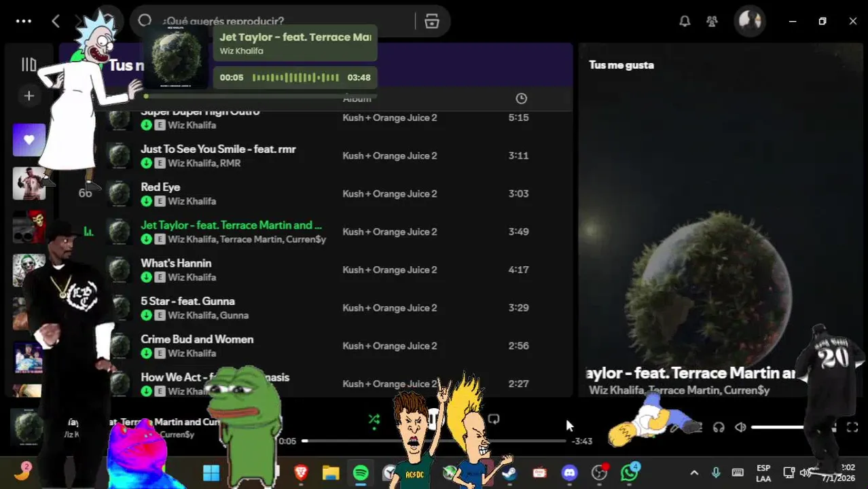Select the Red Eye track title
Image resolution: width=868 pixels, height=489 pixels.
tap(160, 187)
